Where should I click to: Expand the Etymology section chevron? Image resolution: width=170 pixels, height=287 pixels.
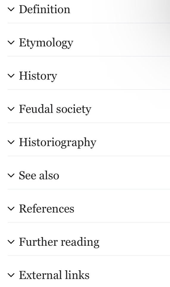tap(11, 42)
